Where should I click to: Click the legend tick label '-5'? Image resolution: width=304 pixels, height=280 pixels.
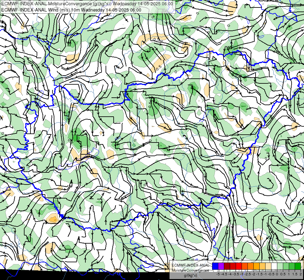coord(218,274)
